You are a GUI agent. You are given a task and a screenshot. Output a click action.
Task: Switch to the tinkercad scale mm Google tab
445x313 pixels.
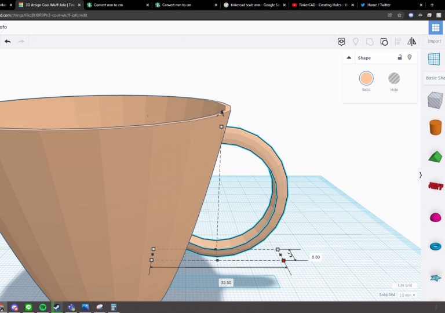(x=254, y=5)
